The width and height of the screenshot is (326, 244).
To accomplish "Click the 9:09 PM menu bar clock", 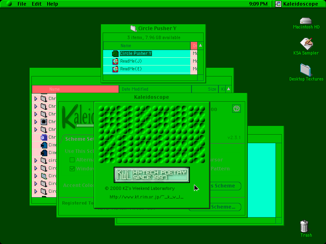I will tap(258, 4).
